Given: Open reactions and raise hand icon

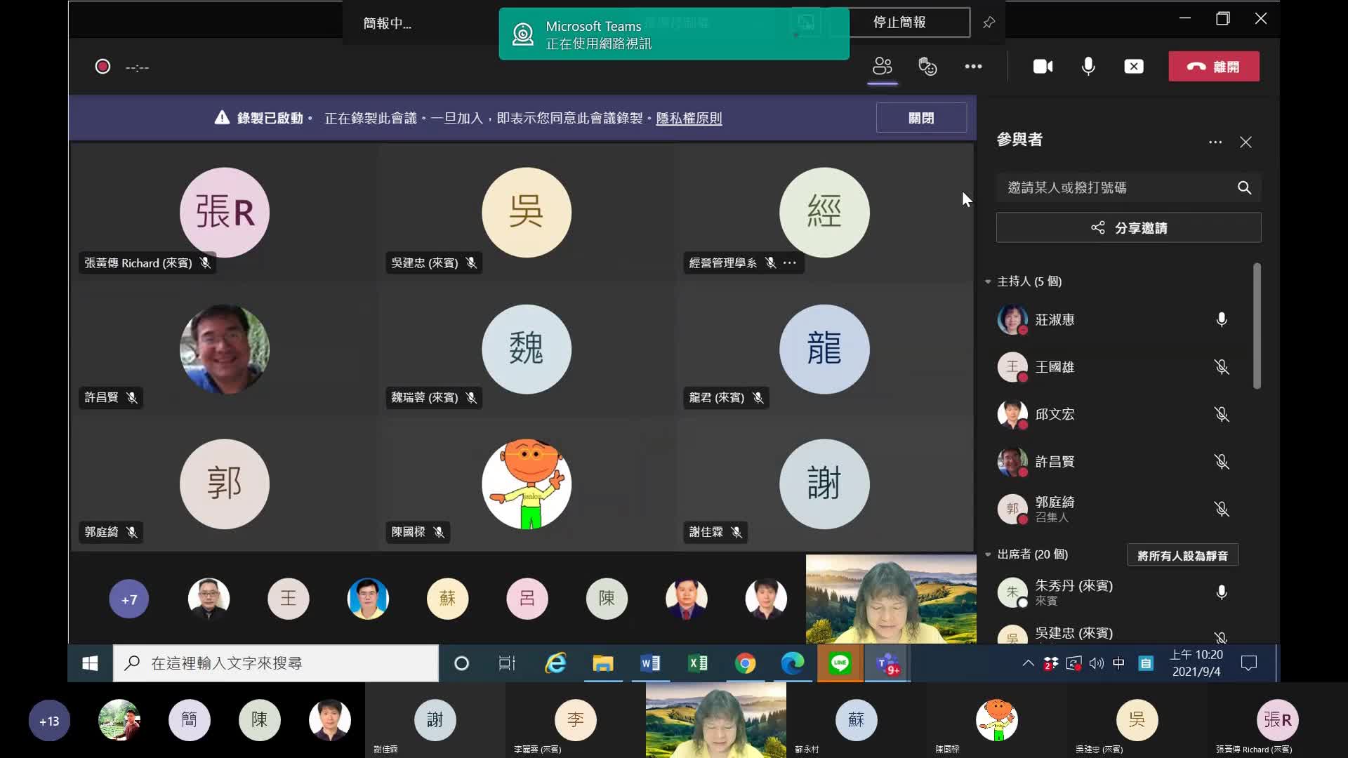Looking at the screenshot, I should [x=927, y=67].
